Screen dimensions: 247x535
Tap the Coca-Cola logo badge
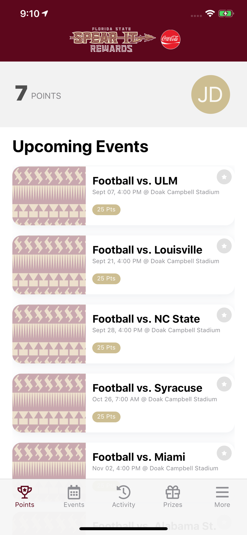click(171, 39)
